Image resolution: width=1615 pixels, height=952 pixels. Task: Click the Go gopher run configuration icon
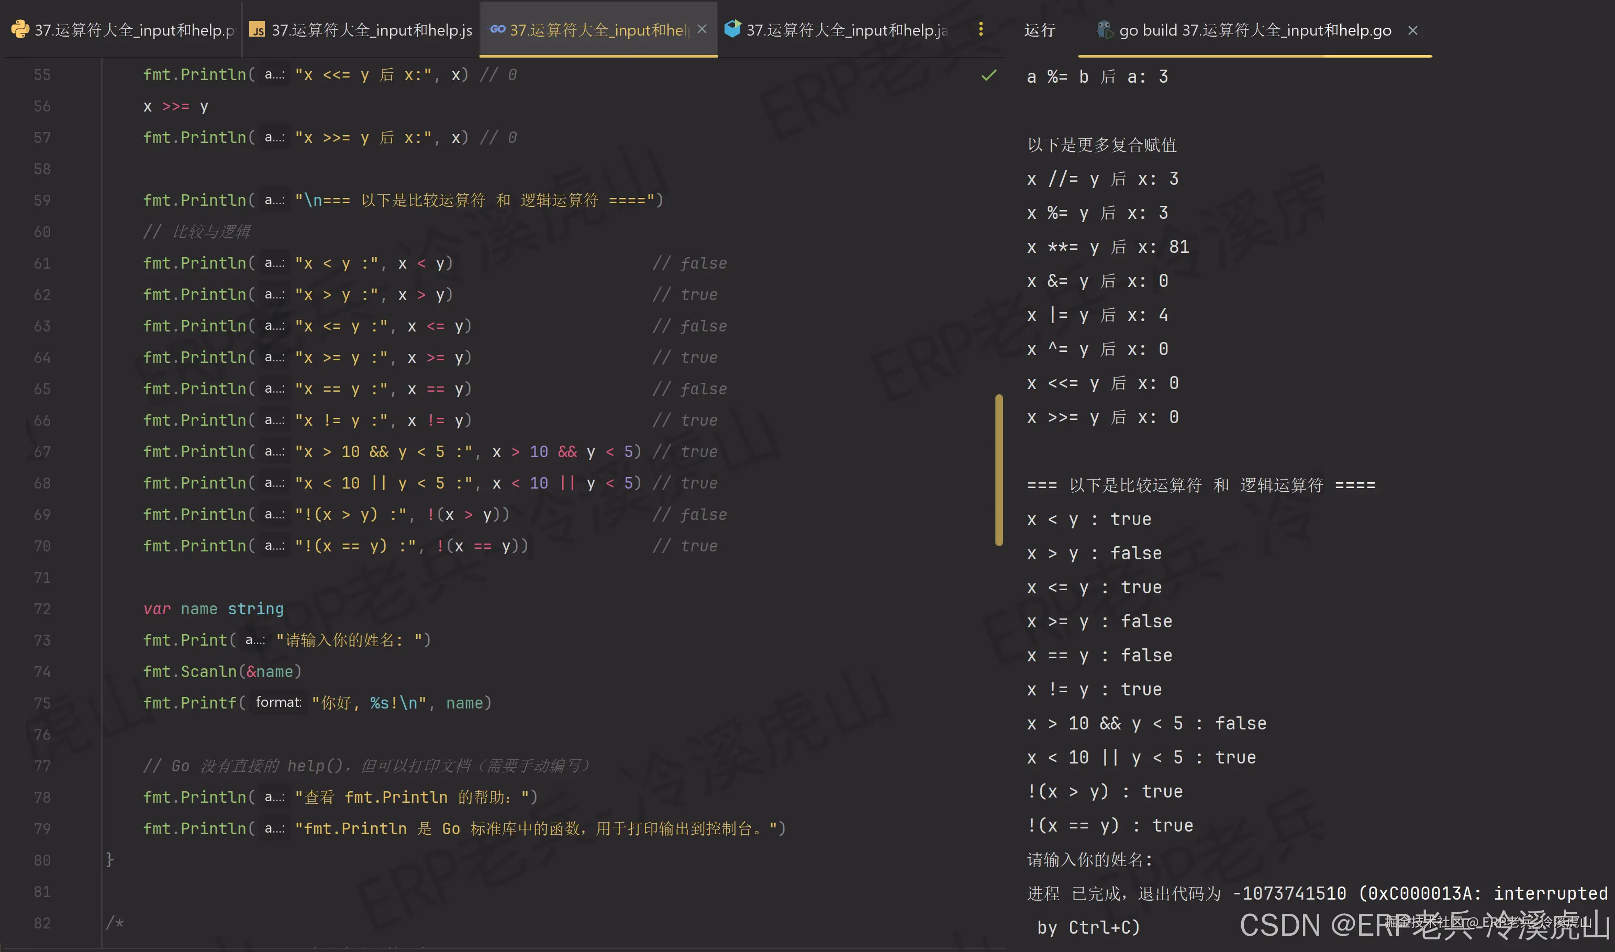click(x=1104, y=29)
